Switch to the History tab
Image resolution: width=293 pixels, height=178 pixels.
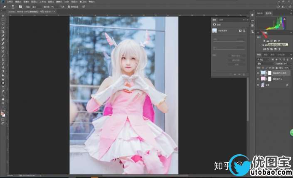pos(281,54)
